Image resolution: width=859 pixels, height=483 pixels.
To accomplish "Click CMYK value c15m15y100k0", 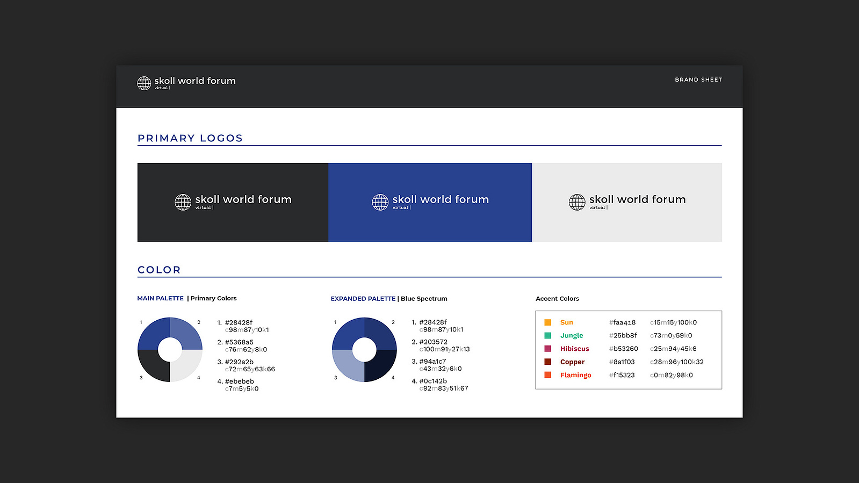I will click(673, 322).
